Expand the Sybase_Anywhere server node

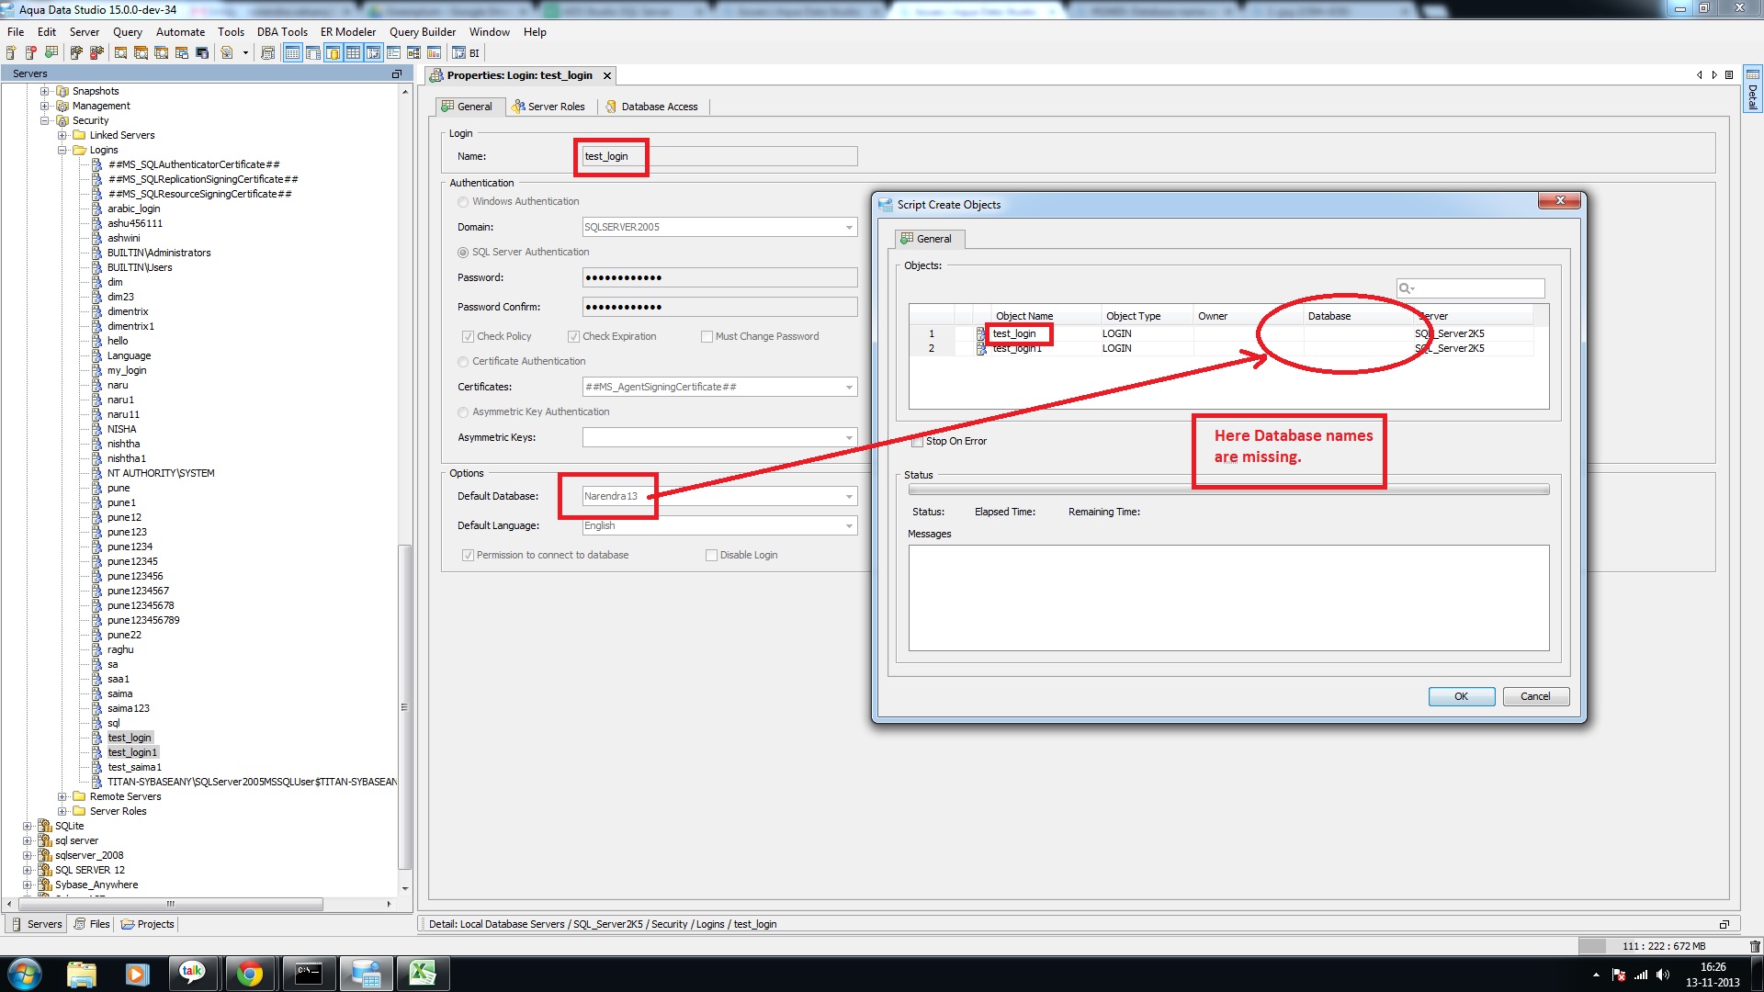(27, 885)
